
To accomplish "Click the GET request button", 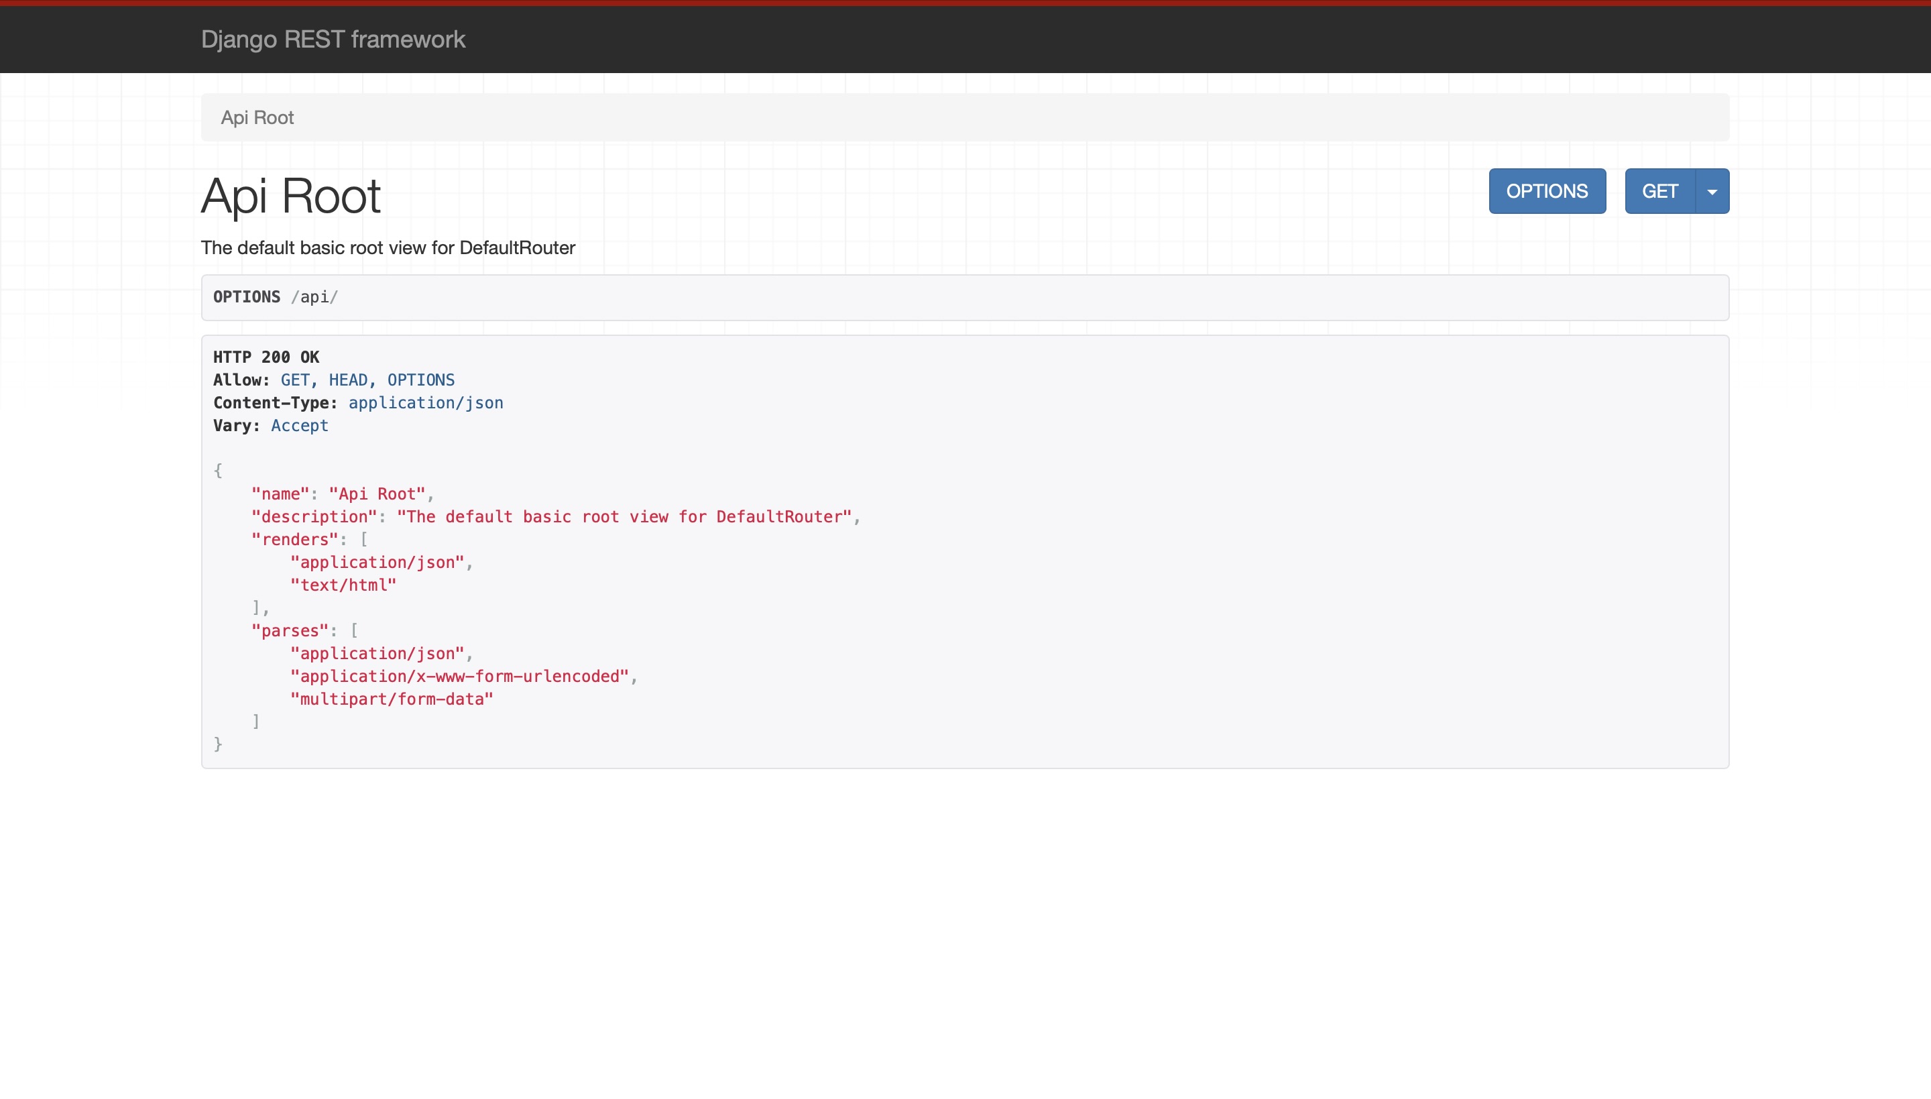I will tap(1659, 191).
